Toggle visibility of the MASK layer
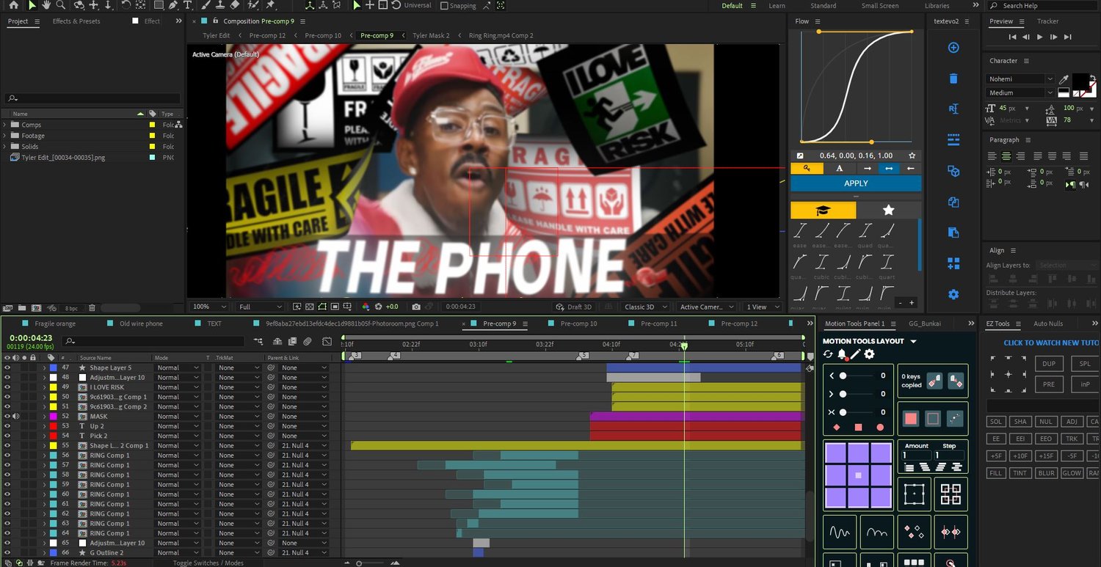Image resolution: width=1101 pixels, height=567 pixels. 7,417
